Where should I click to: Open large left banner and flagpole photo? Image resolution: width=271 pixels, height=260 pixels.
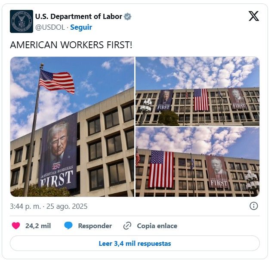72,127
